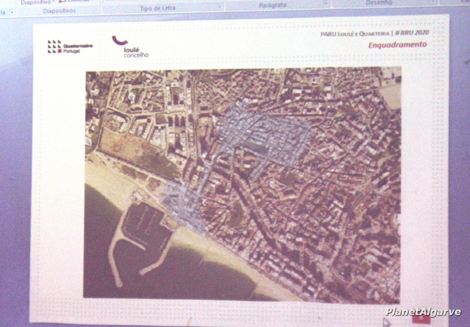Expand the Parágrafo group dialog launcher
Screen dimensions: 470x327
tap(325, 4)
